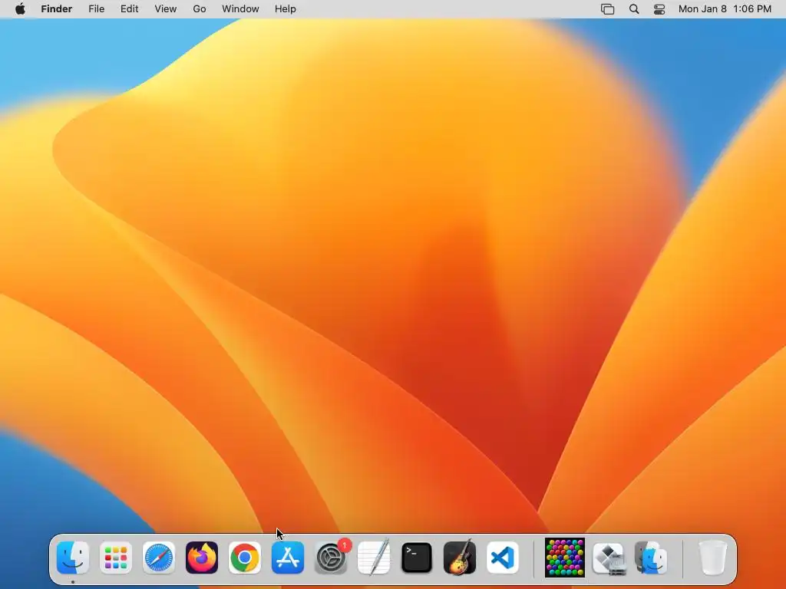Open the View menu

[166, 9]
